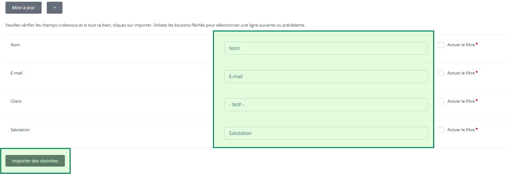Click the red dot beside Client's filter
The image size is (510, 174).
[477, 100]
